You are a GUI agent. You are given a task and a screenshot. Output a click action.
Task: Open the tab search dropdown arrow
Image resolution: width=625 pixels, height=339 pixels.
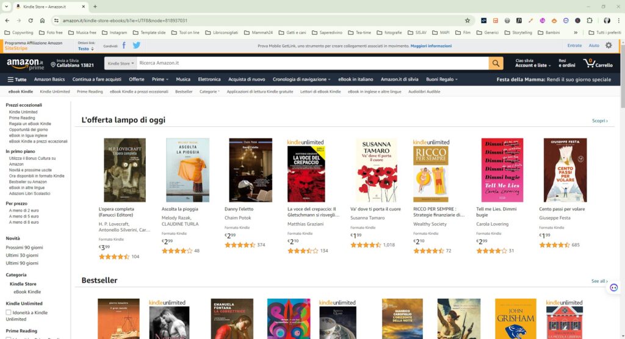click(6, 6)
